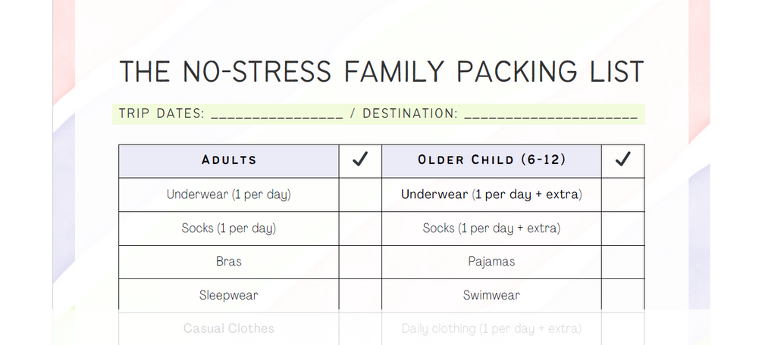Tick the box for child Underwear (1 per day + extra)
The width and height of the screenshot is (762, 345).
click(x=623, y=194)
